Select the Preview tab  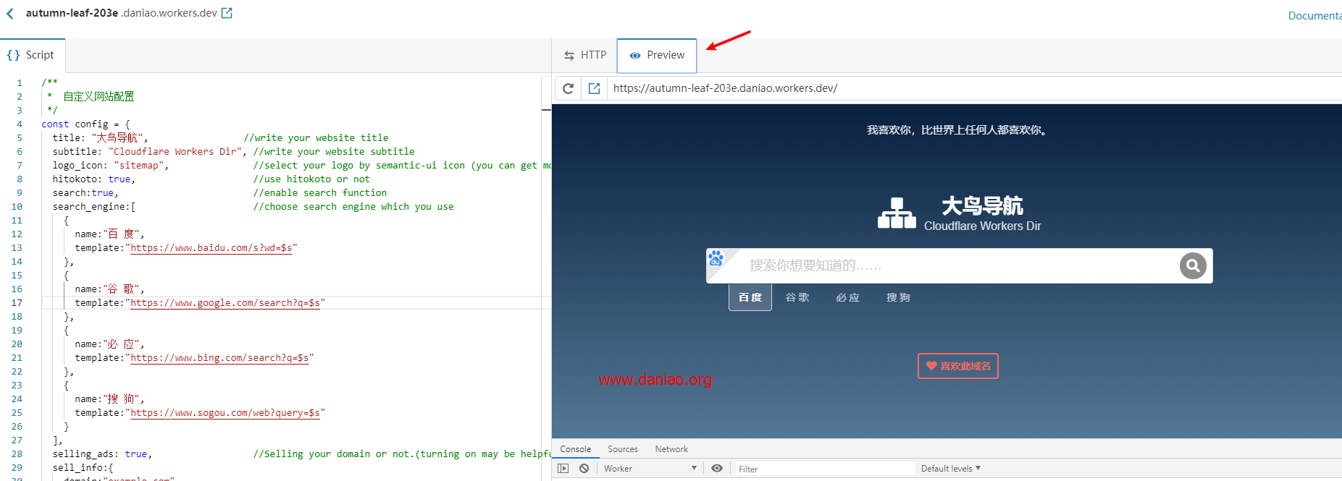(x=657, y=55)
